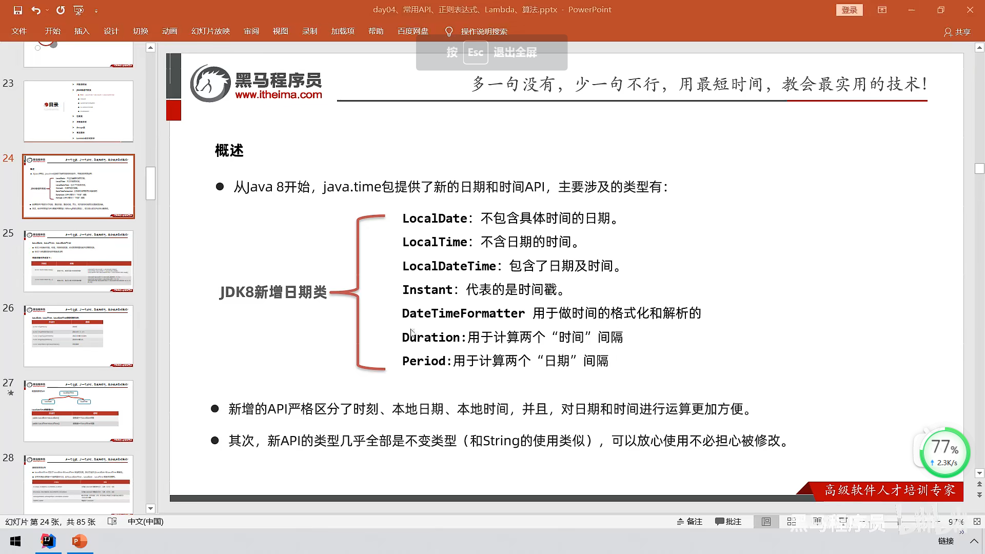
Task: Click the 共享 share button
Action: pyautogui.click(x=957, y=32)
